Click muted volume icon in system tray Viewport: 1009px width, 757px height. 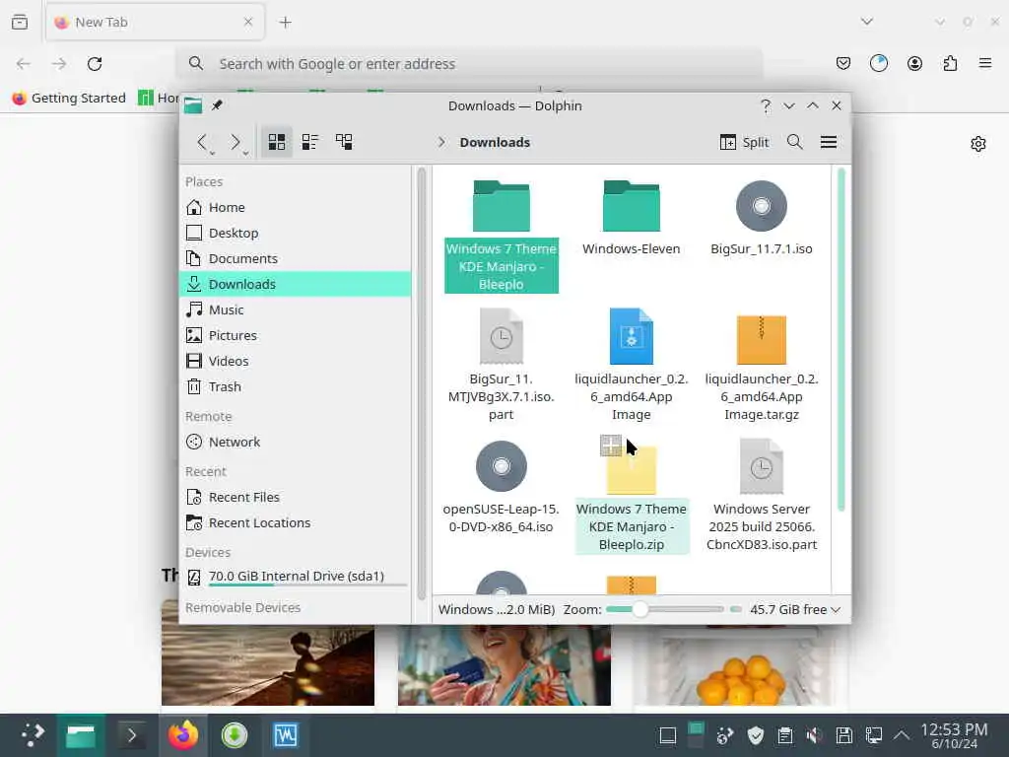click(814, 735)
